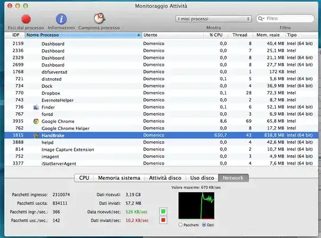Select Dashboard process with IDP 2699
The height and width of the screenshot is (238, 321).
[x=161, y=65]
